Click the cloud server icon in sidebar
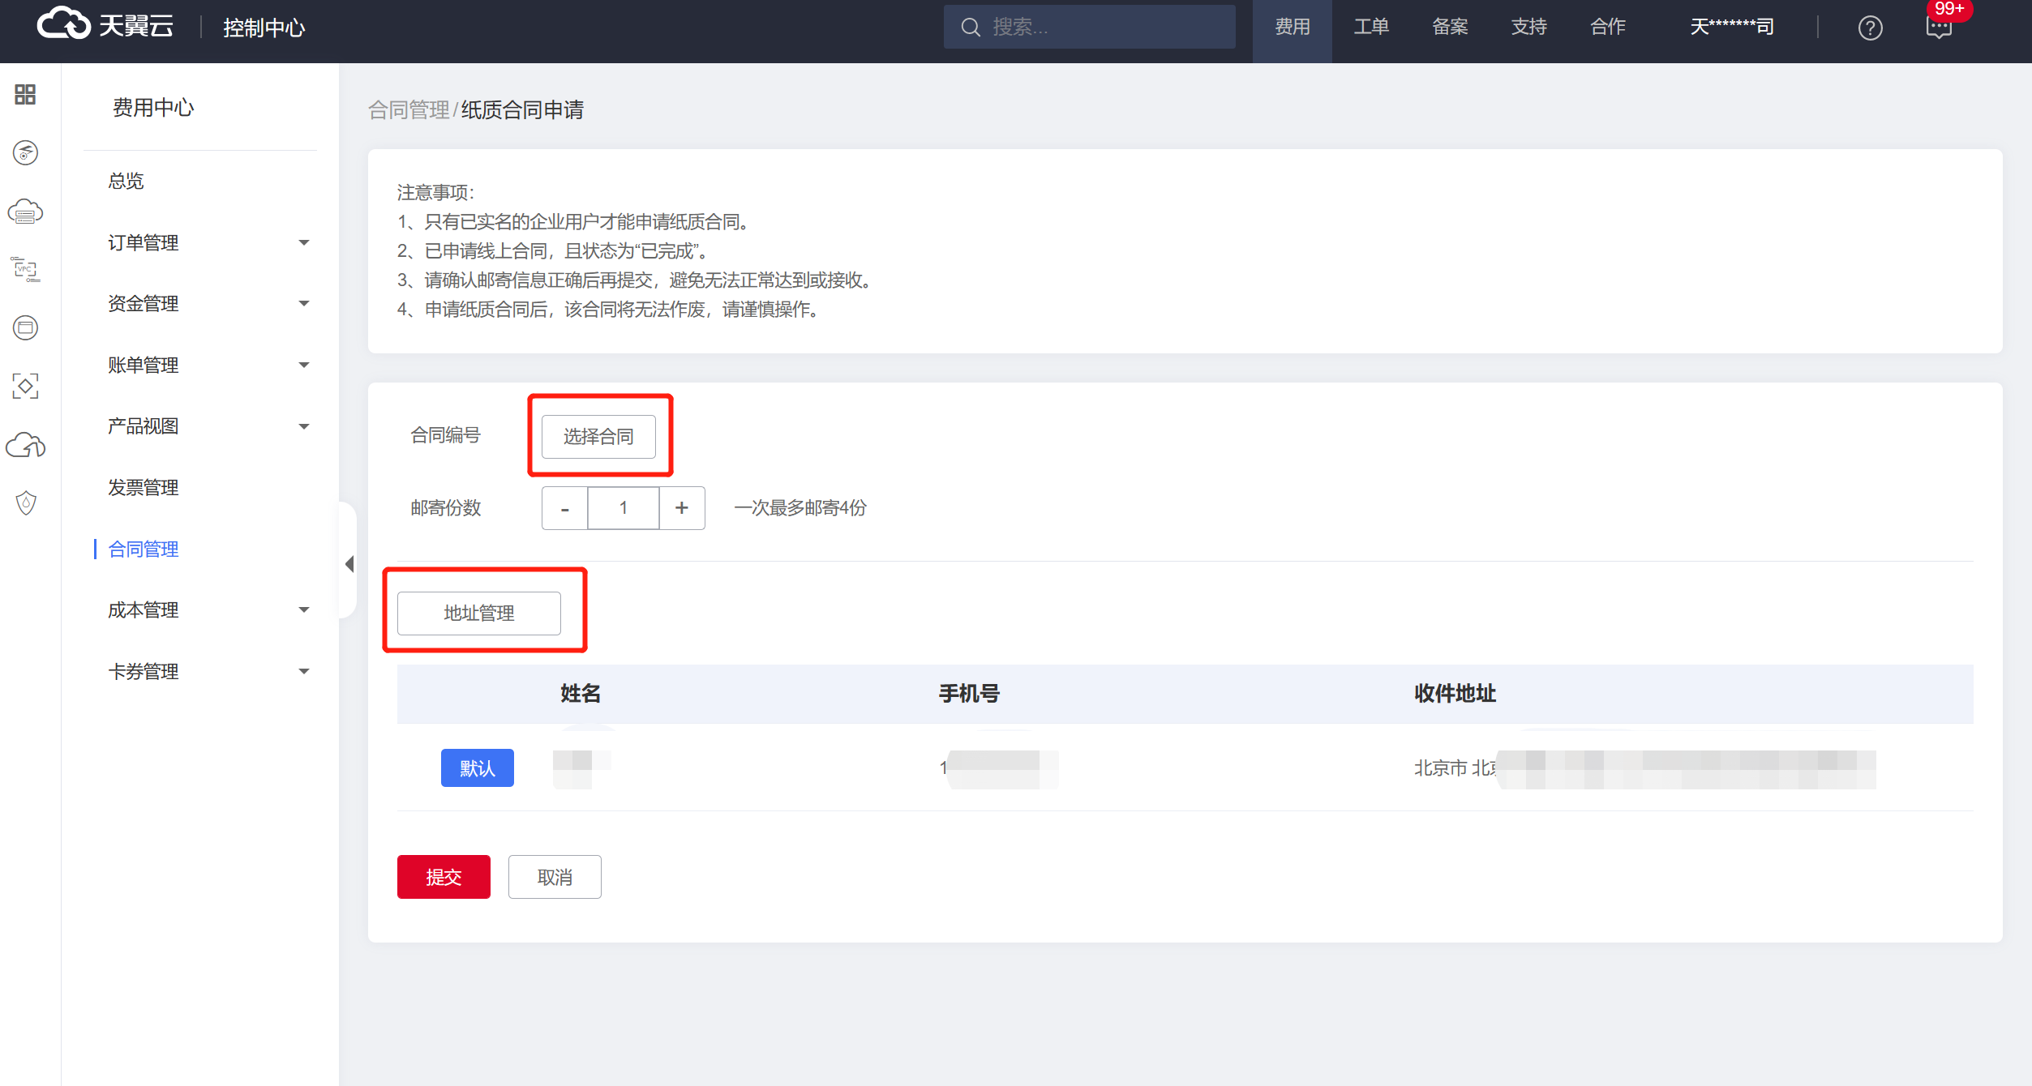Image resolution: width=2032 pixels, height=1086 pixels. tap(25, 212)
